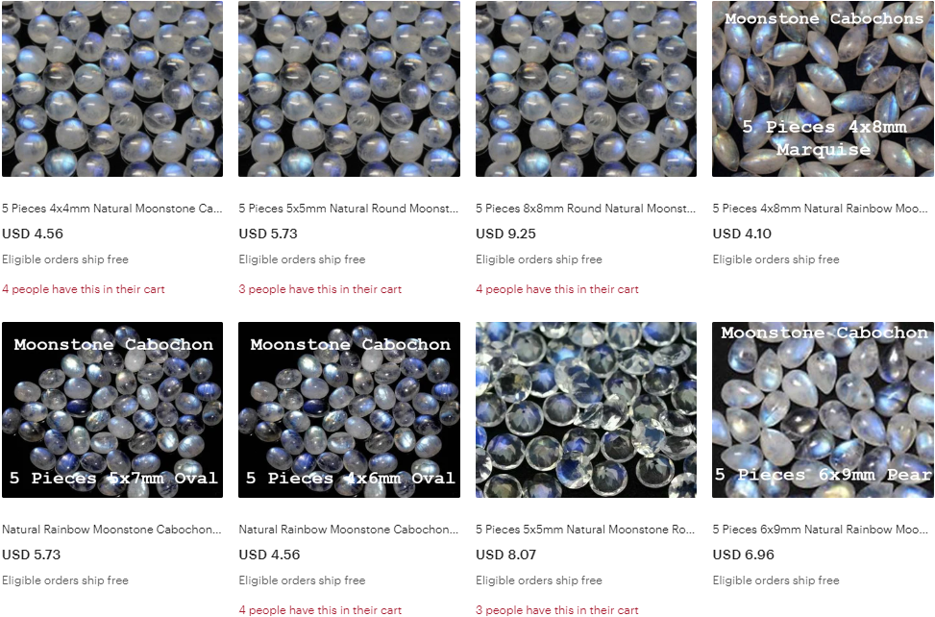This screenshot has height=617, width=935.
Task: Click the '5 Pieces 5x5mm Natural Round Moonst...' title
Action: pos(349,209)
